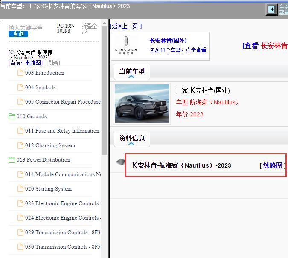Click the left panel vertical scrollbar thumb
The image size is (288, 258).
click(x=104, y=90)
